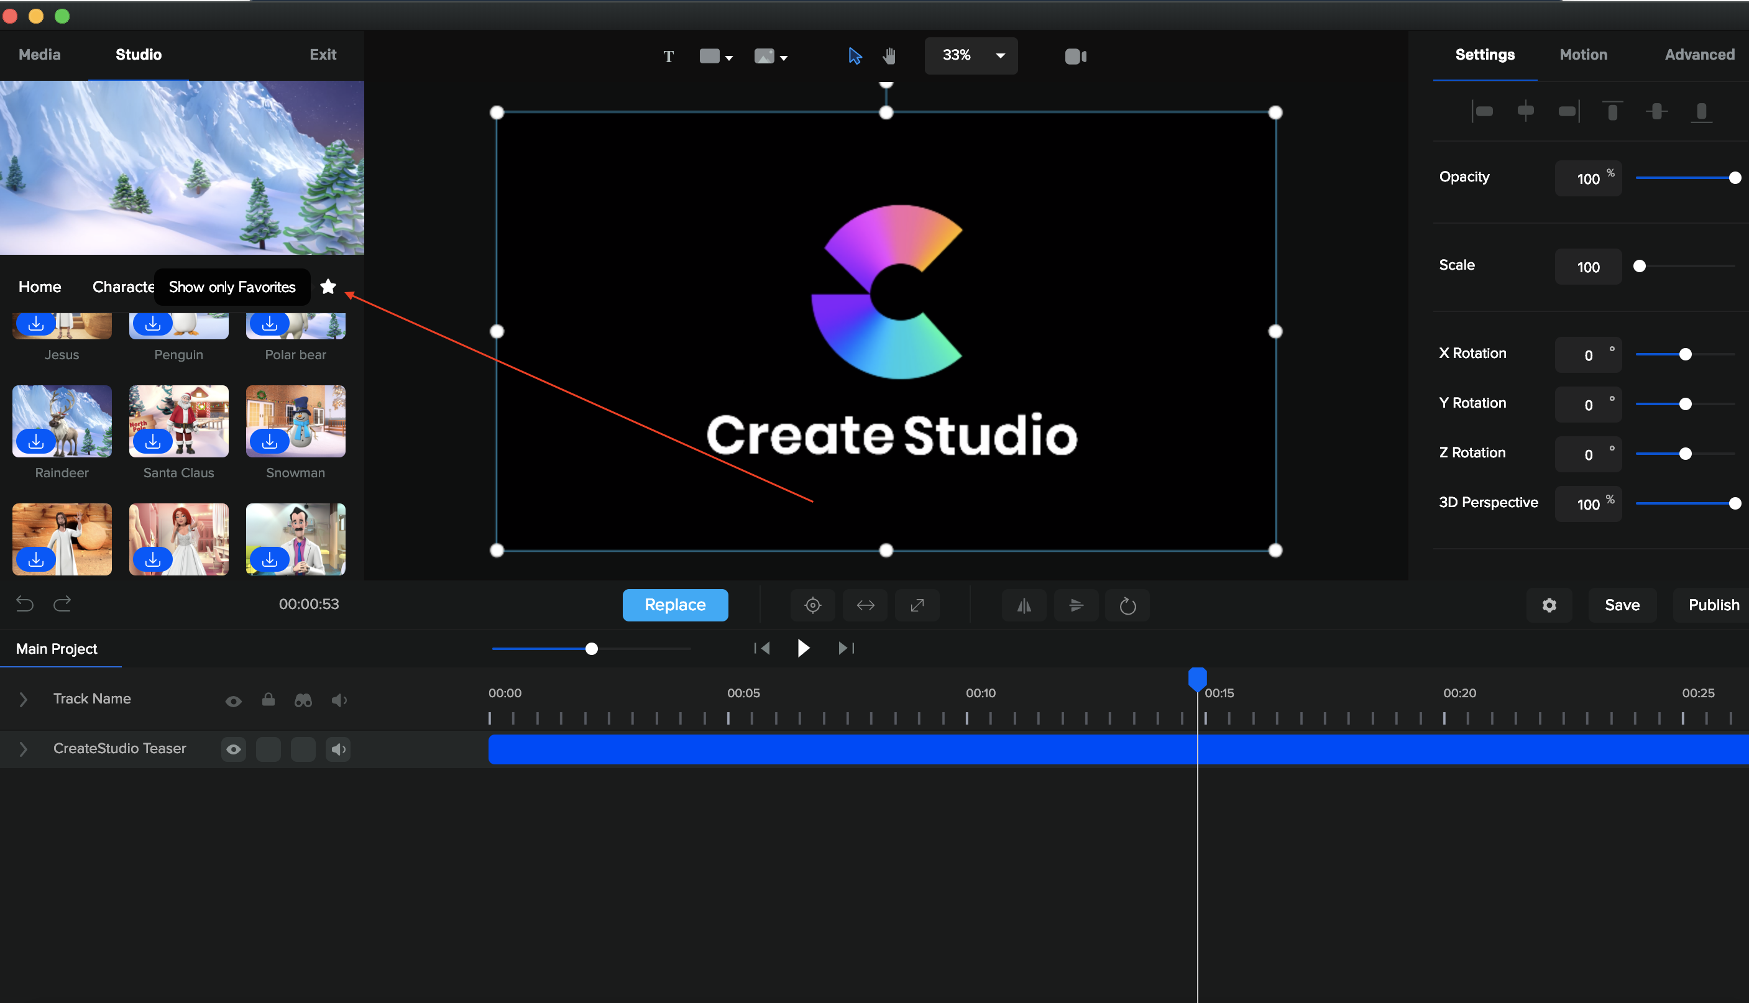Align element to top edge
Viewport: 1749px width, 1003px height.
1612,111
